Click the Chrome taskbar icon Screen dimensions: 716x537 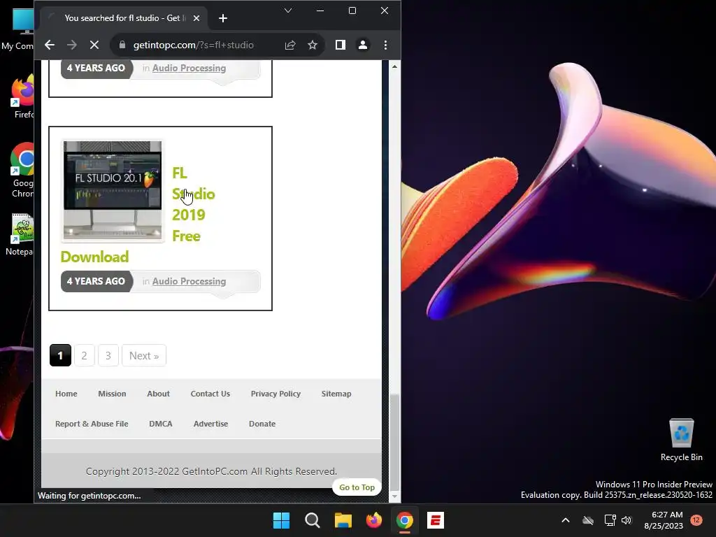405,520
